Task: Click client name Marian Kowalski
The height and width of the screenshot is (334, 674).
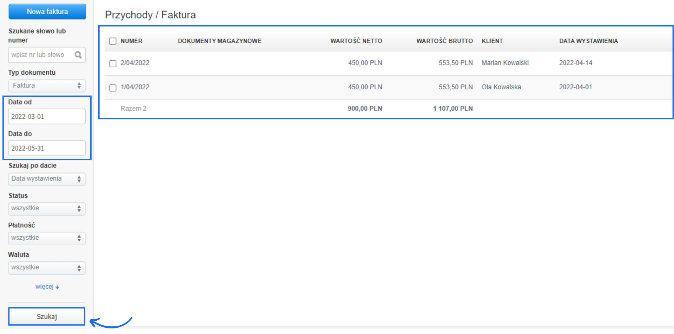Action: (505, 63)
